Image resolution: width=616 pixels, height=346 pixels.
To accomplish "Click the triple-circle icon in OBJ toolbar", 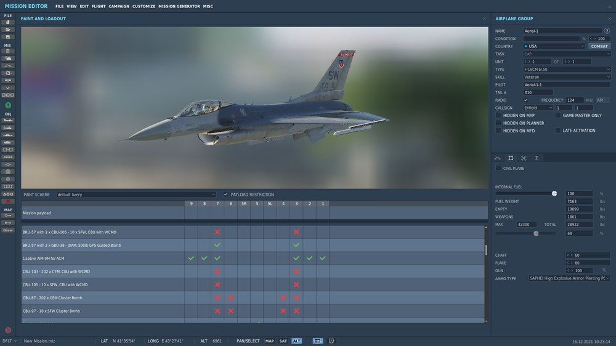I will click(8, 187).
